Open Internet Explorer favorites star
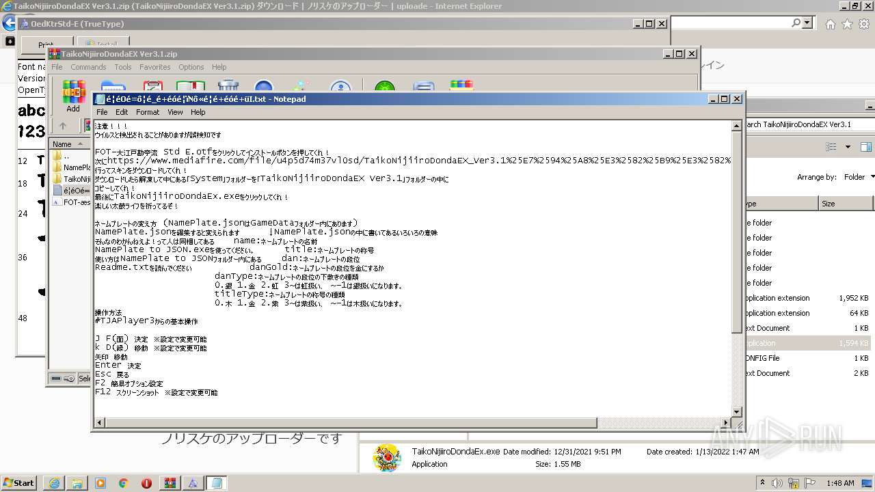 [847, 24]
